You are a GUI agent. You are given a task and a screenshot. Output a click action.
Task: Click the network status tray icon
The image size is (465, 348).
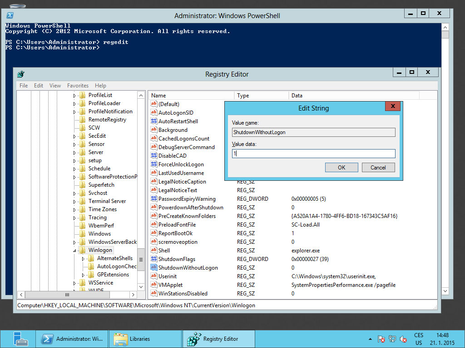[391, 339]
